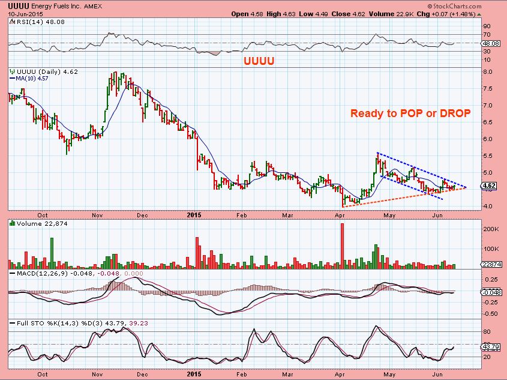
Task: Click the 70 label on RSI axis
Action: point(487,35)
